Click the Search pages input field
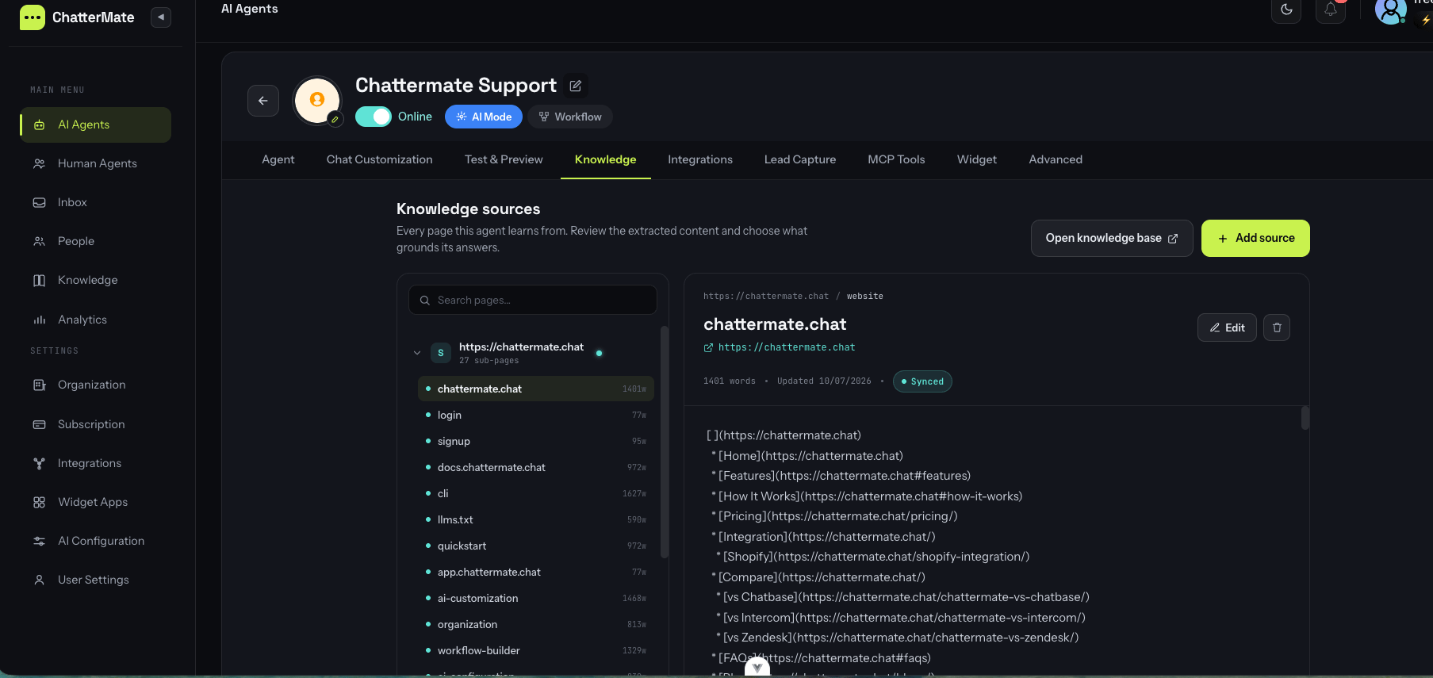Screen dimensions: 1433x678 533,300
